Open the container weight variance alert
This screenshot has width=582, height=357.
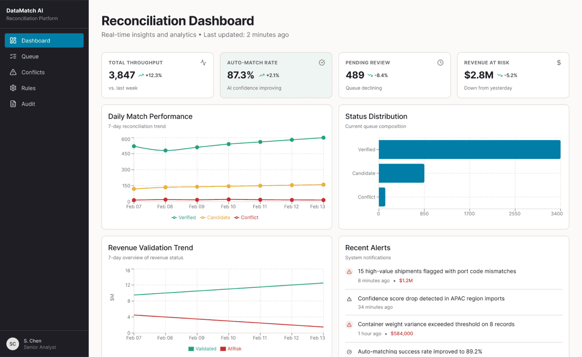click(x=454, y=329)
